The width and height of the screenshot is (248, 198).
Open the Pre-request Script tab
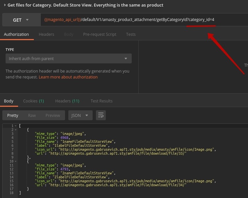[100, 34]
